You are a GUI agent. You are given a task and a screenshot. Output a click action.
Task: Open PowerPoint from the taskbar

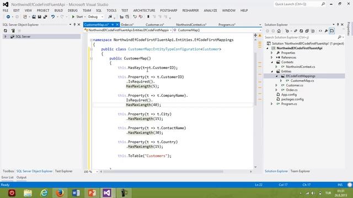click(92, 193)
